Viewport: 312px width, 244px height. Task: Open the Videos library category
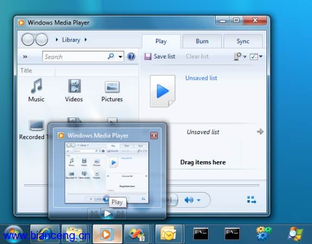[x=74, y=90]
